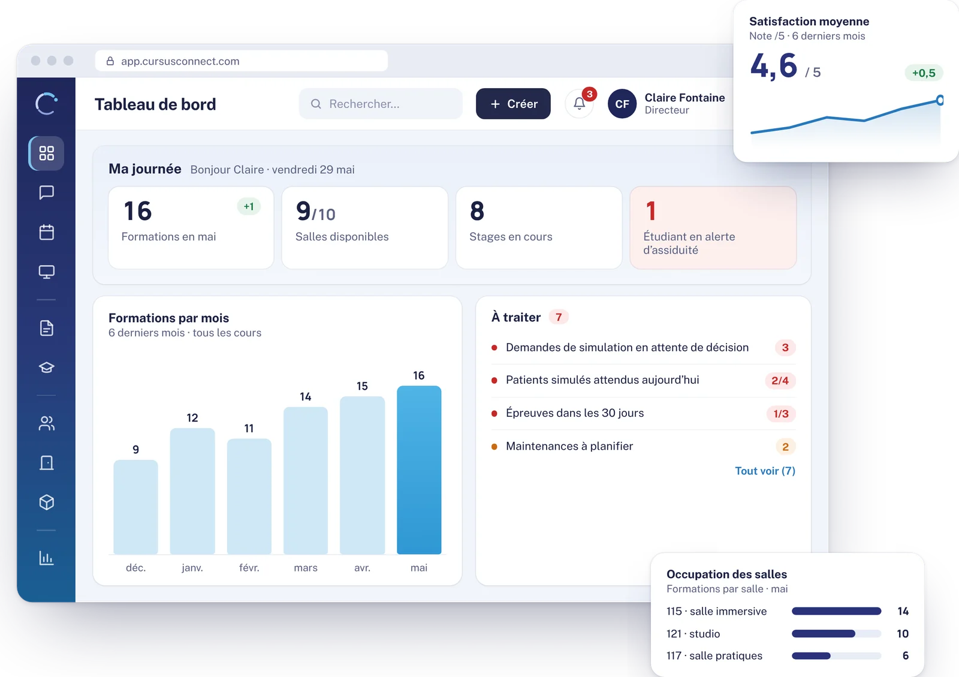
Task: Open the calendar icon in sidebar
Action: [x=46, y=232]
